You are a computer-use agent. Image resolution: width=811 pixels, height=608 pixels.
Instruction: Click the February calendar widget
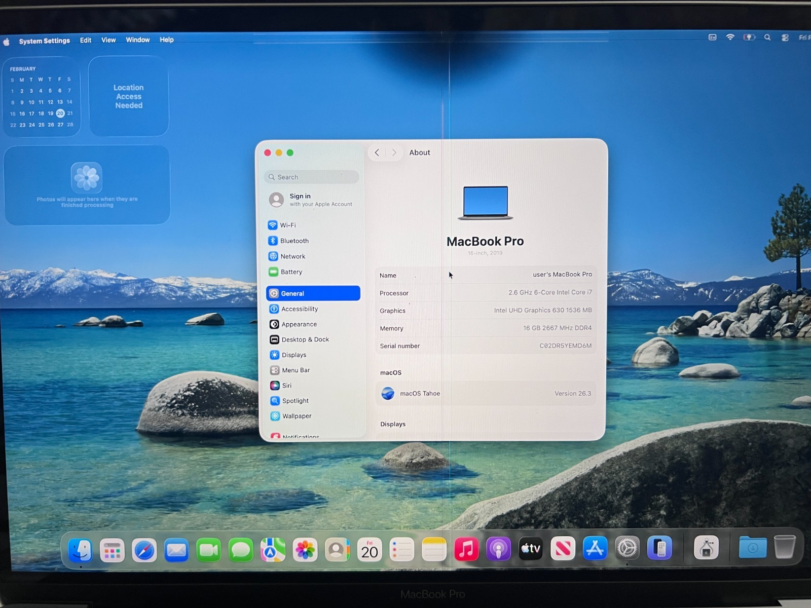tap(42, 97)
